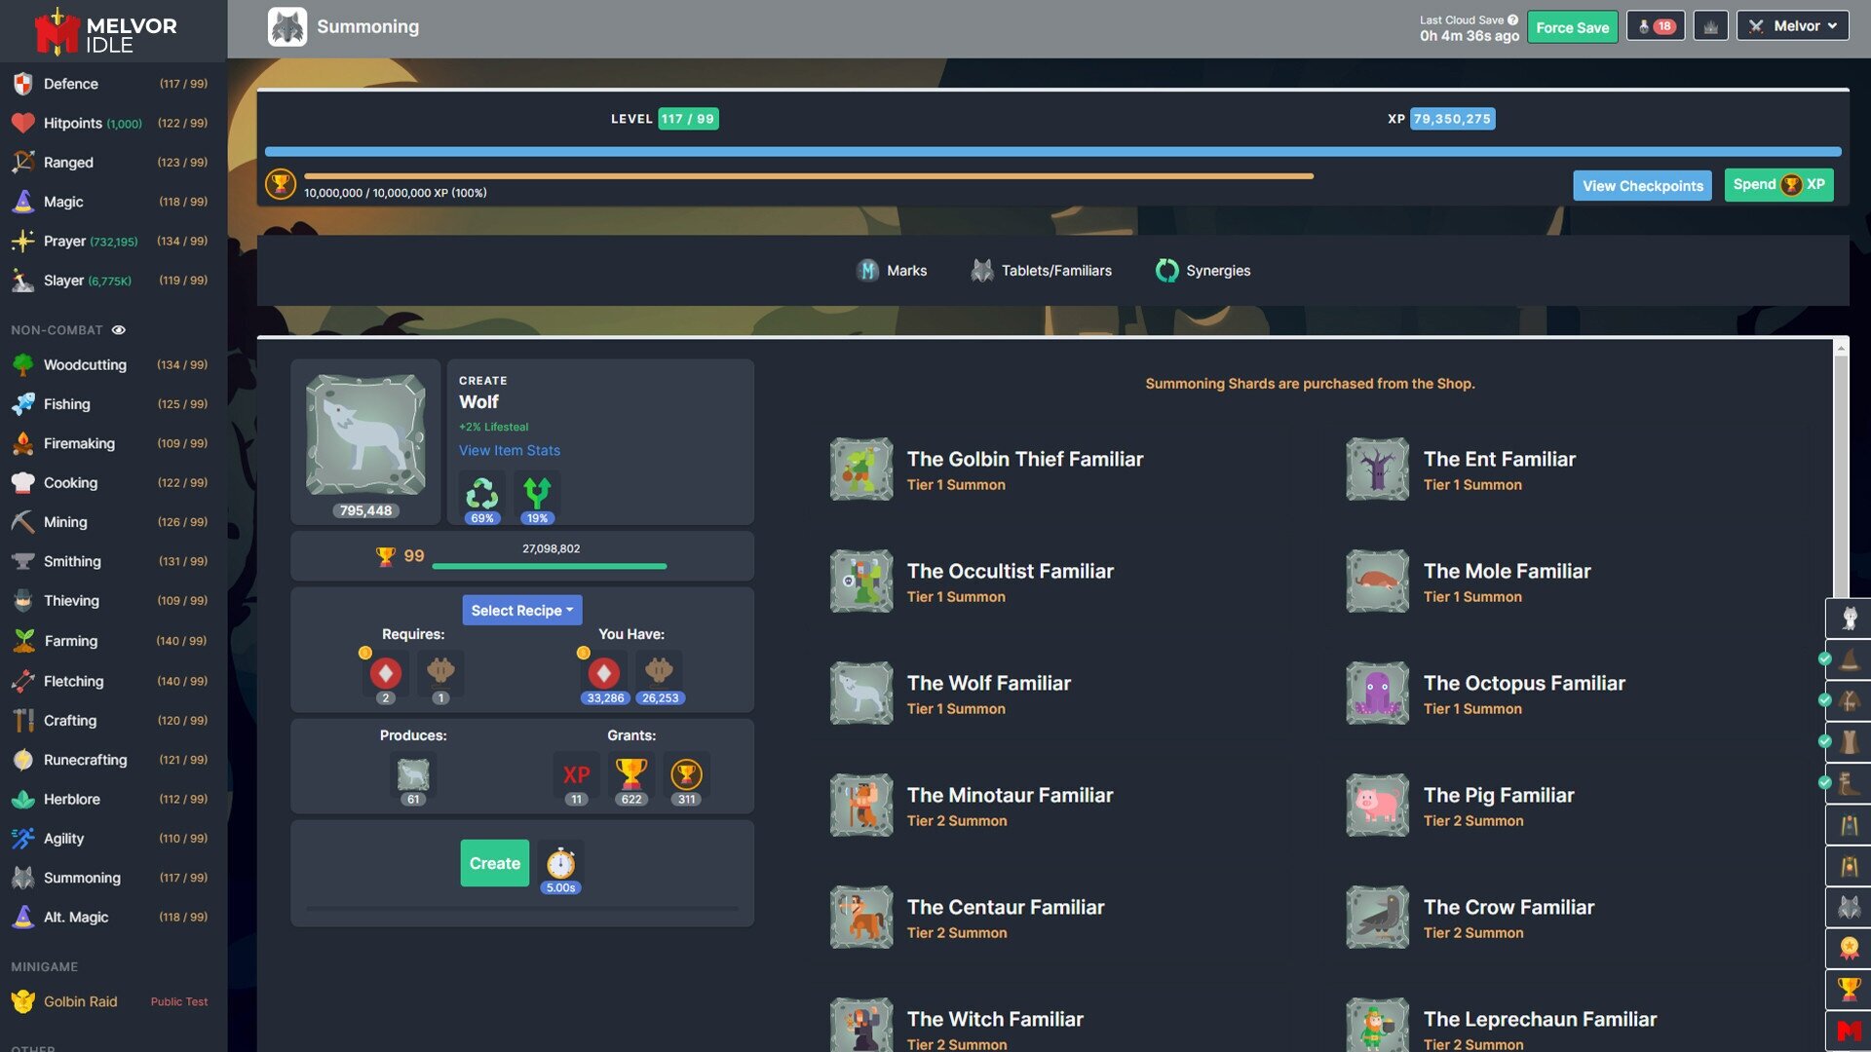Click the Slayer skill icon in sidebar
Image resolution: width=1871 pixels, height=1052 pixels.
coord(21,282)
